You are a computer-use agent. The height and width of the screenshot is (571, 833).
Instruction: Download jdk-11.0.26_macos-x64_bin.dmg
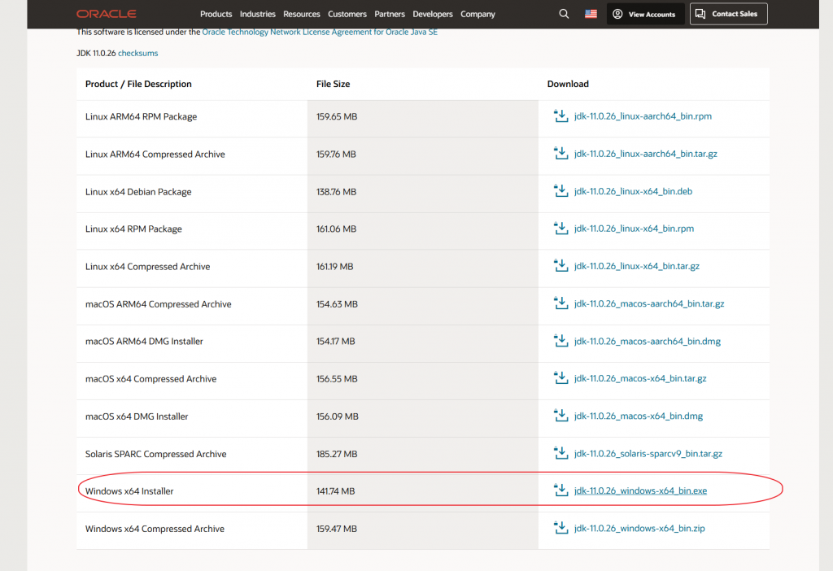coord(639,416)
